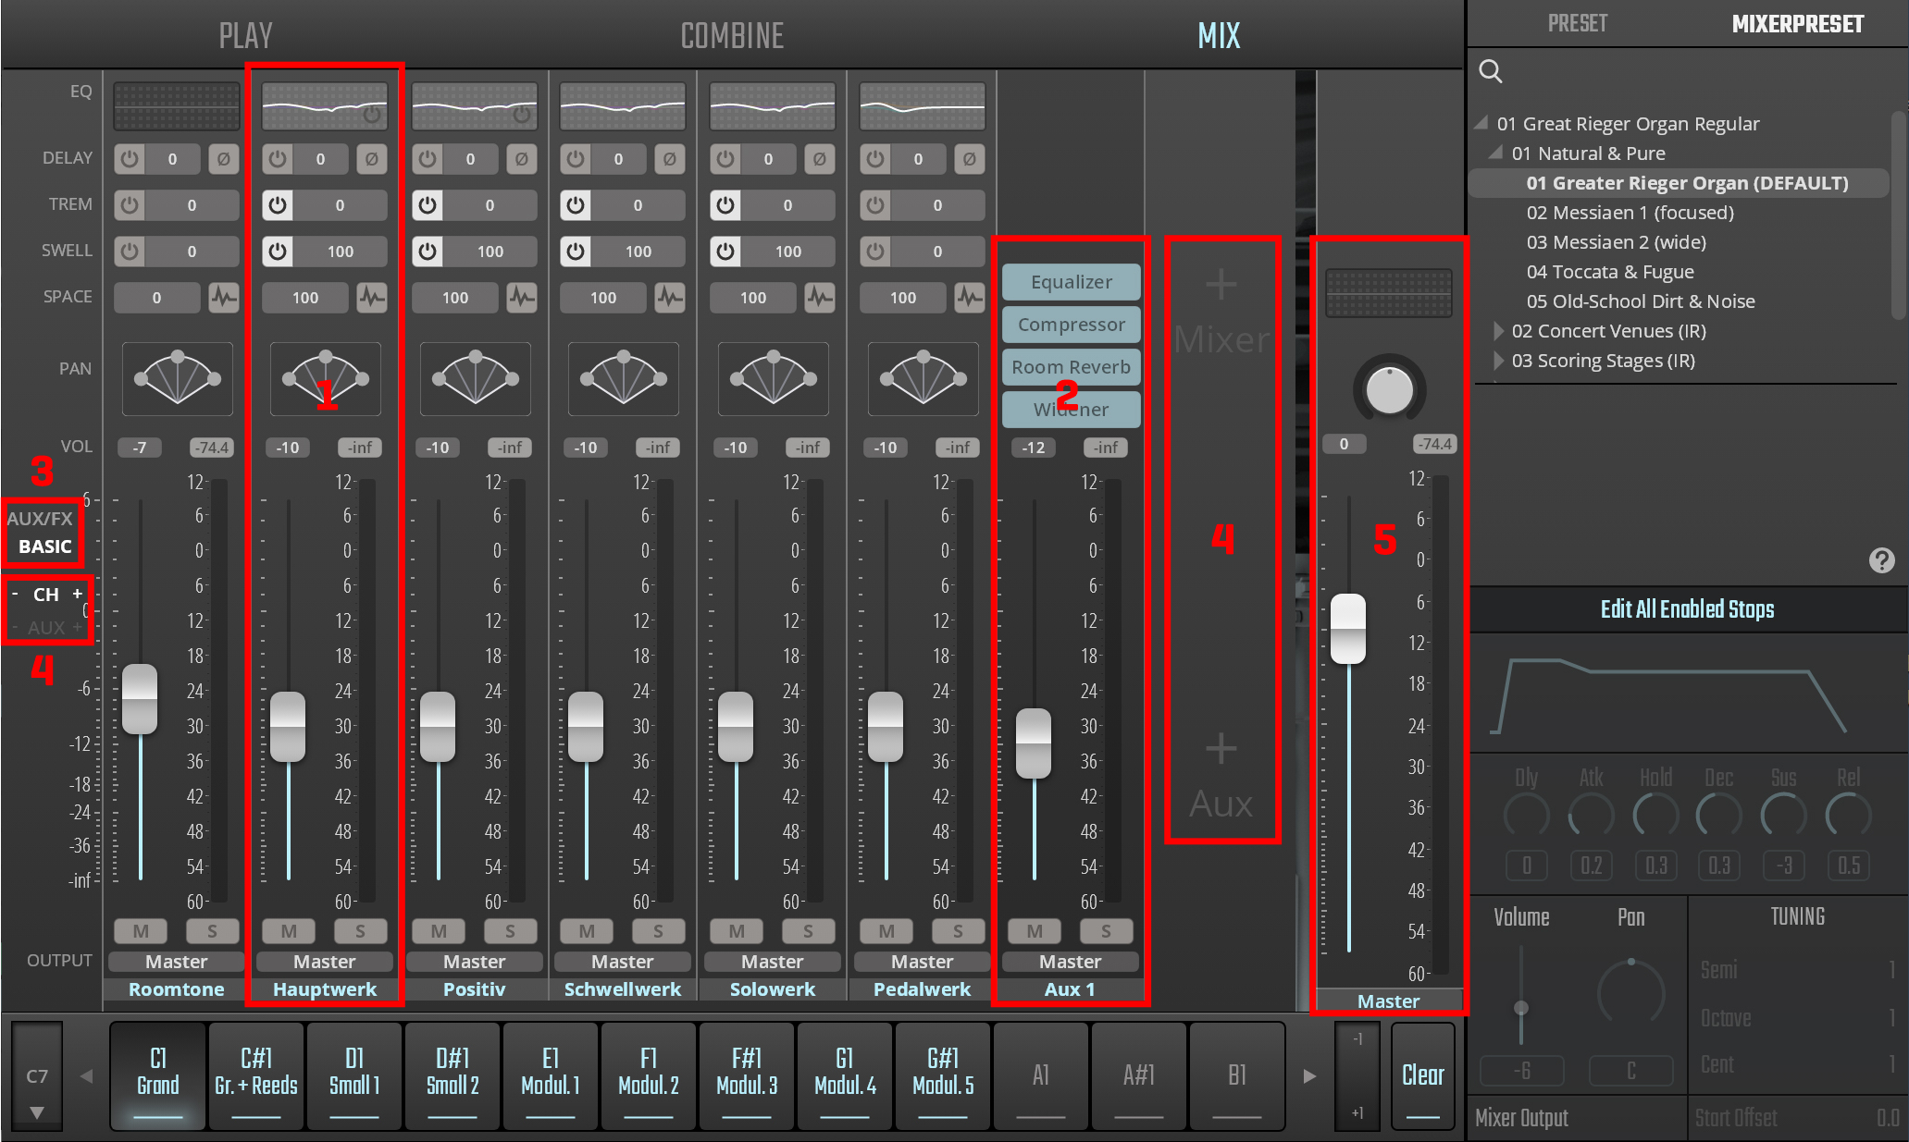Enable Roomtone delay power button

click(x=130, y=159)
